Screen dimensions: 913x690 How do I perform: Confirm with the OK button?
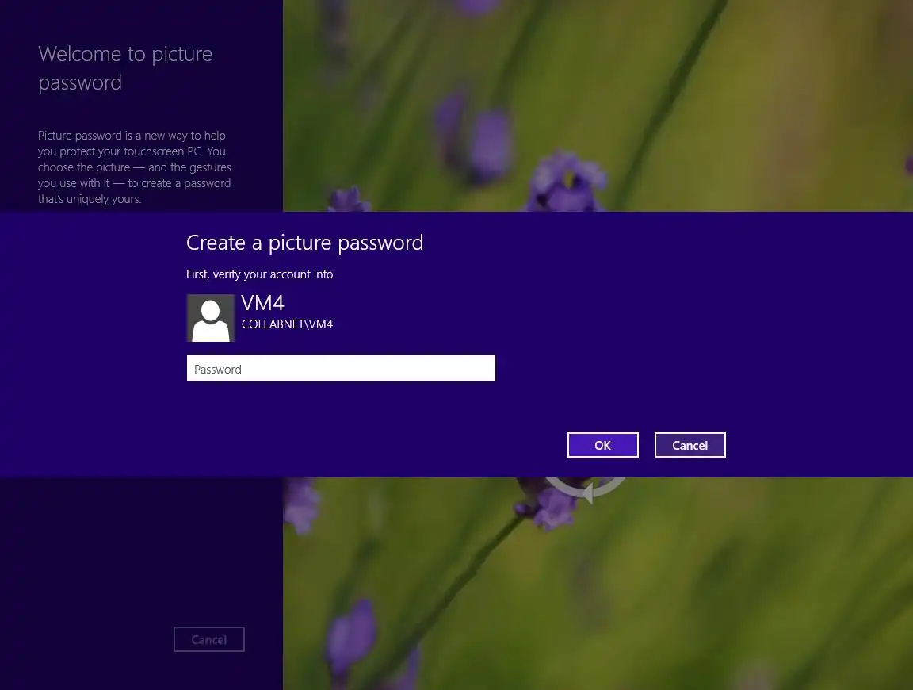point(602,445)
